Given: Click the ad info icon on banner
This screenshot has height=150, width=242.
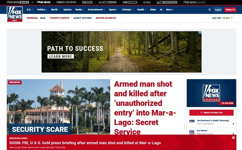Looking at the screenshot, I should point(200,32).
